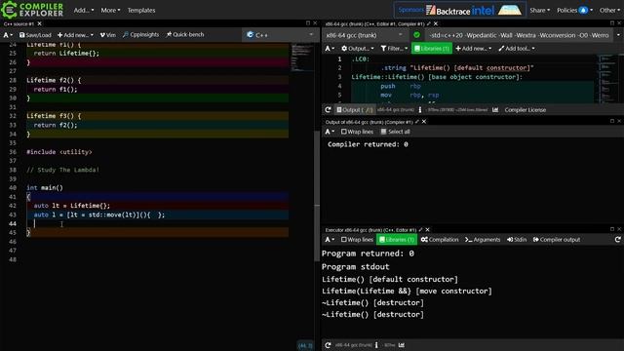
Task: Click the compiler pane recompile refresh icon
Action: pos(328,110)
